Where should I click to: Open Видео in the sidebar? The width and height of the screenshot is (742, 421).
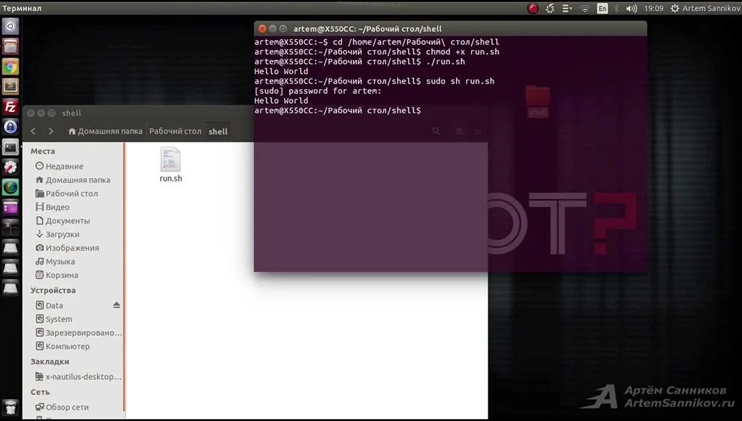click(52, 207)
